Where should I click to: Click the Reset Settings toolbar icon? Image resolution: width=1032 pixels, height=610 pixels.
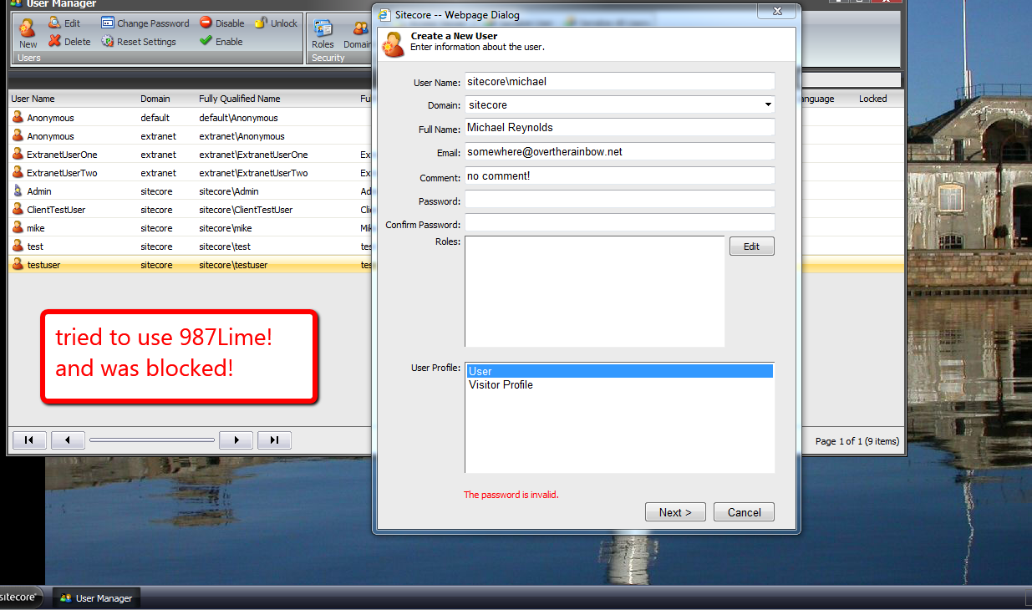108,42
